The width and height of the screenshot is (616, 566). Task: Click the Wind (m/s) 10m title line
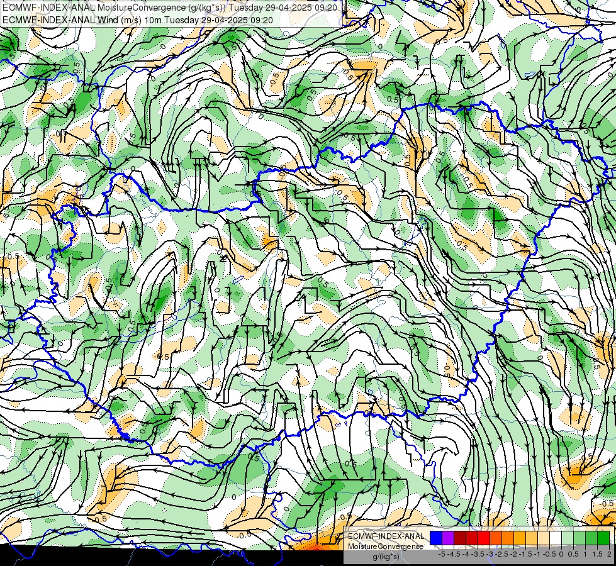(x=138, y=19)
